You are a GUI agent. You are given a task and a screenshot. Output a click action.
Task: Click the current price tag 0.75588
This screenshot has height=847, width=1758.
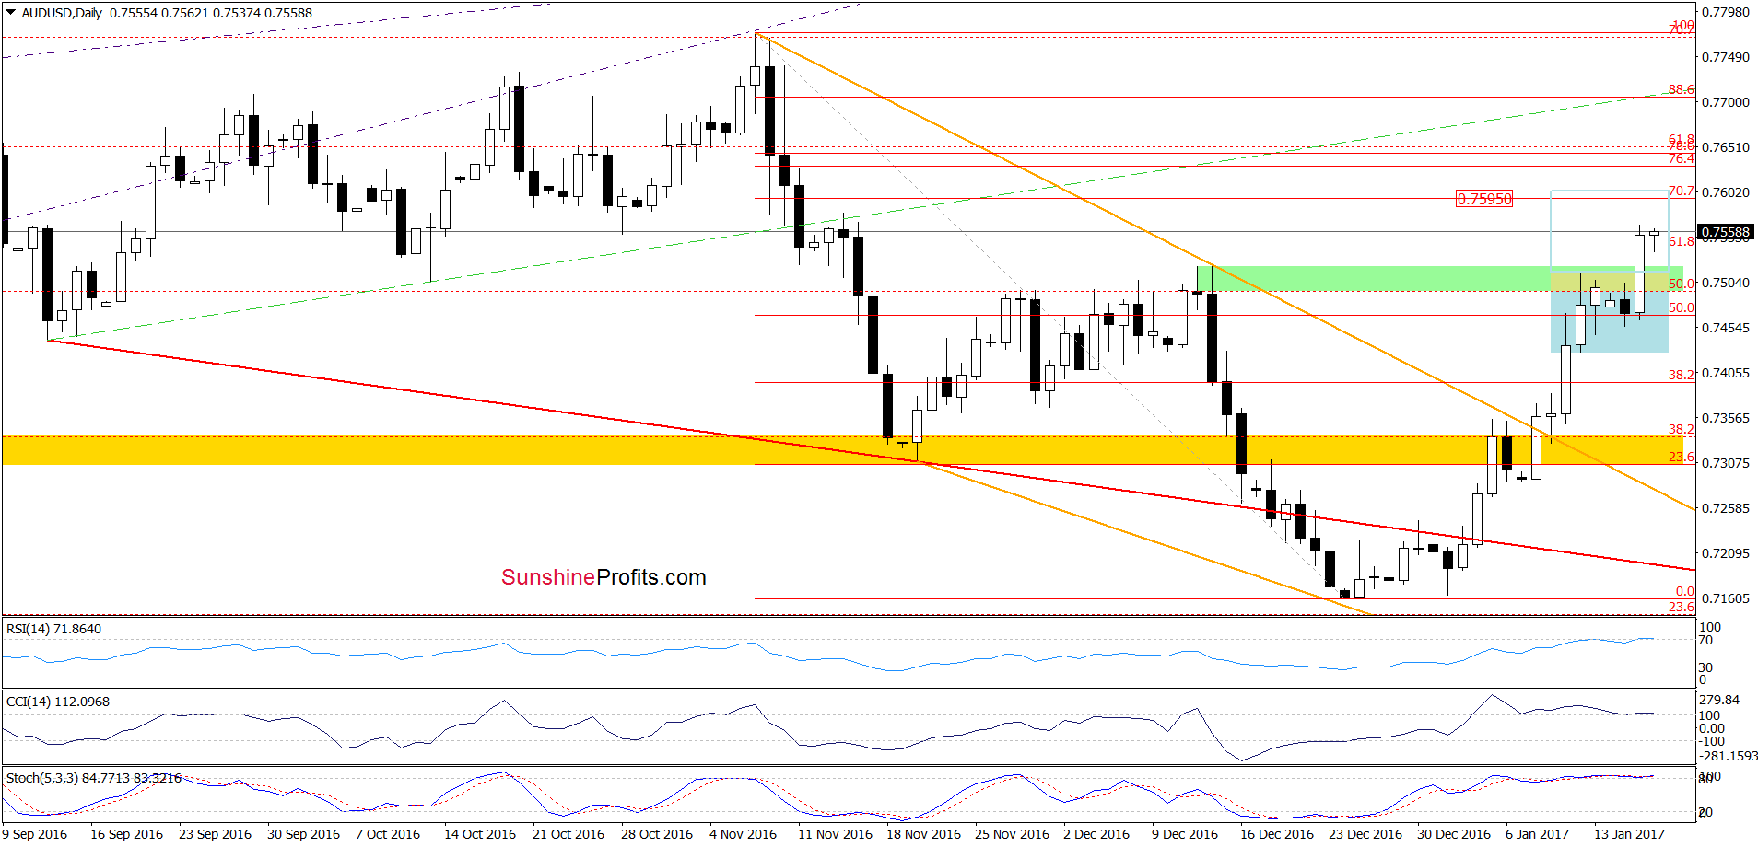(1725, 232)
